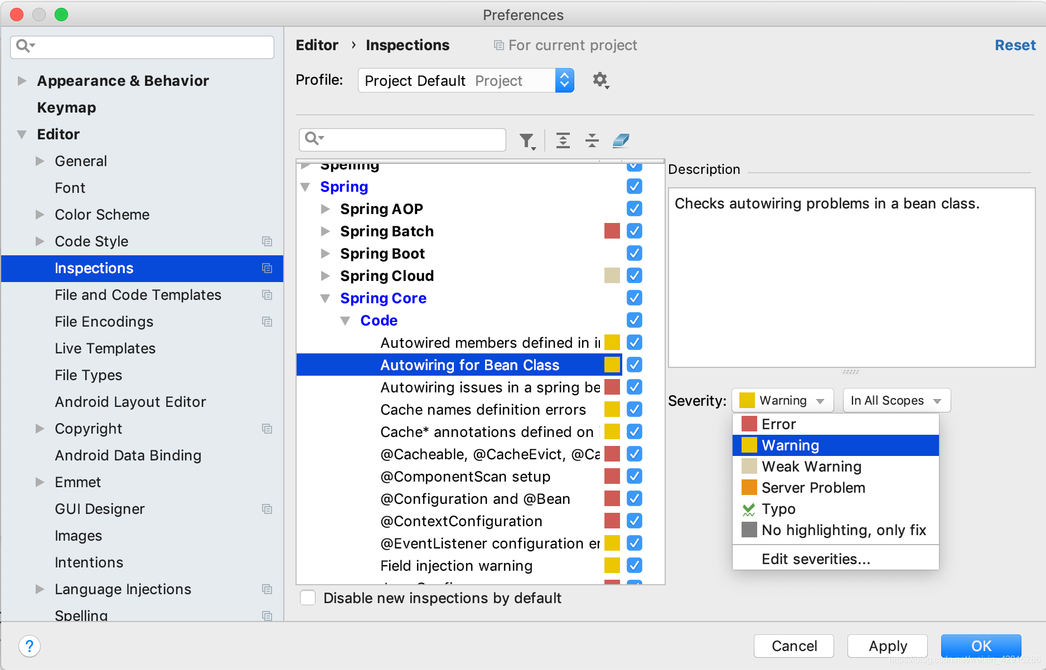Toggle the Spring Batch checkbox
Viewport: 1046px width, 670px height.
click(635, 231)
